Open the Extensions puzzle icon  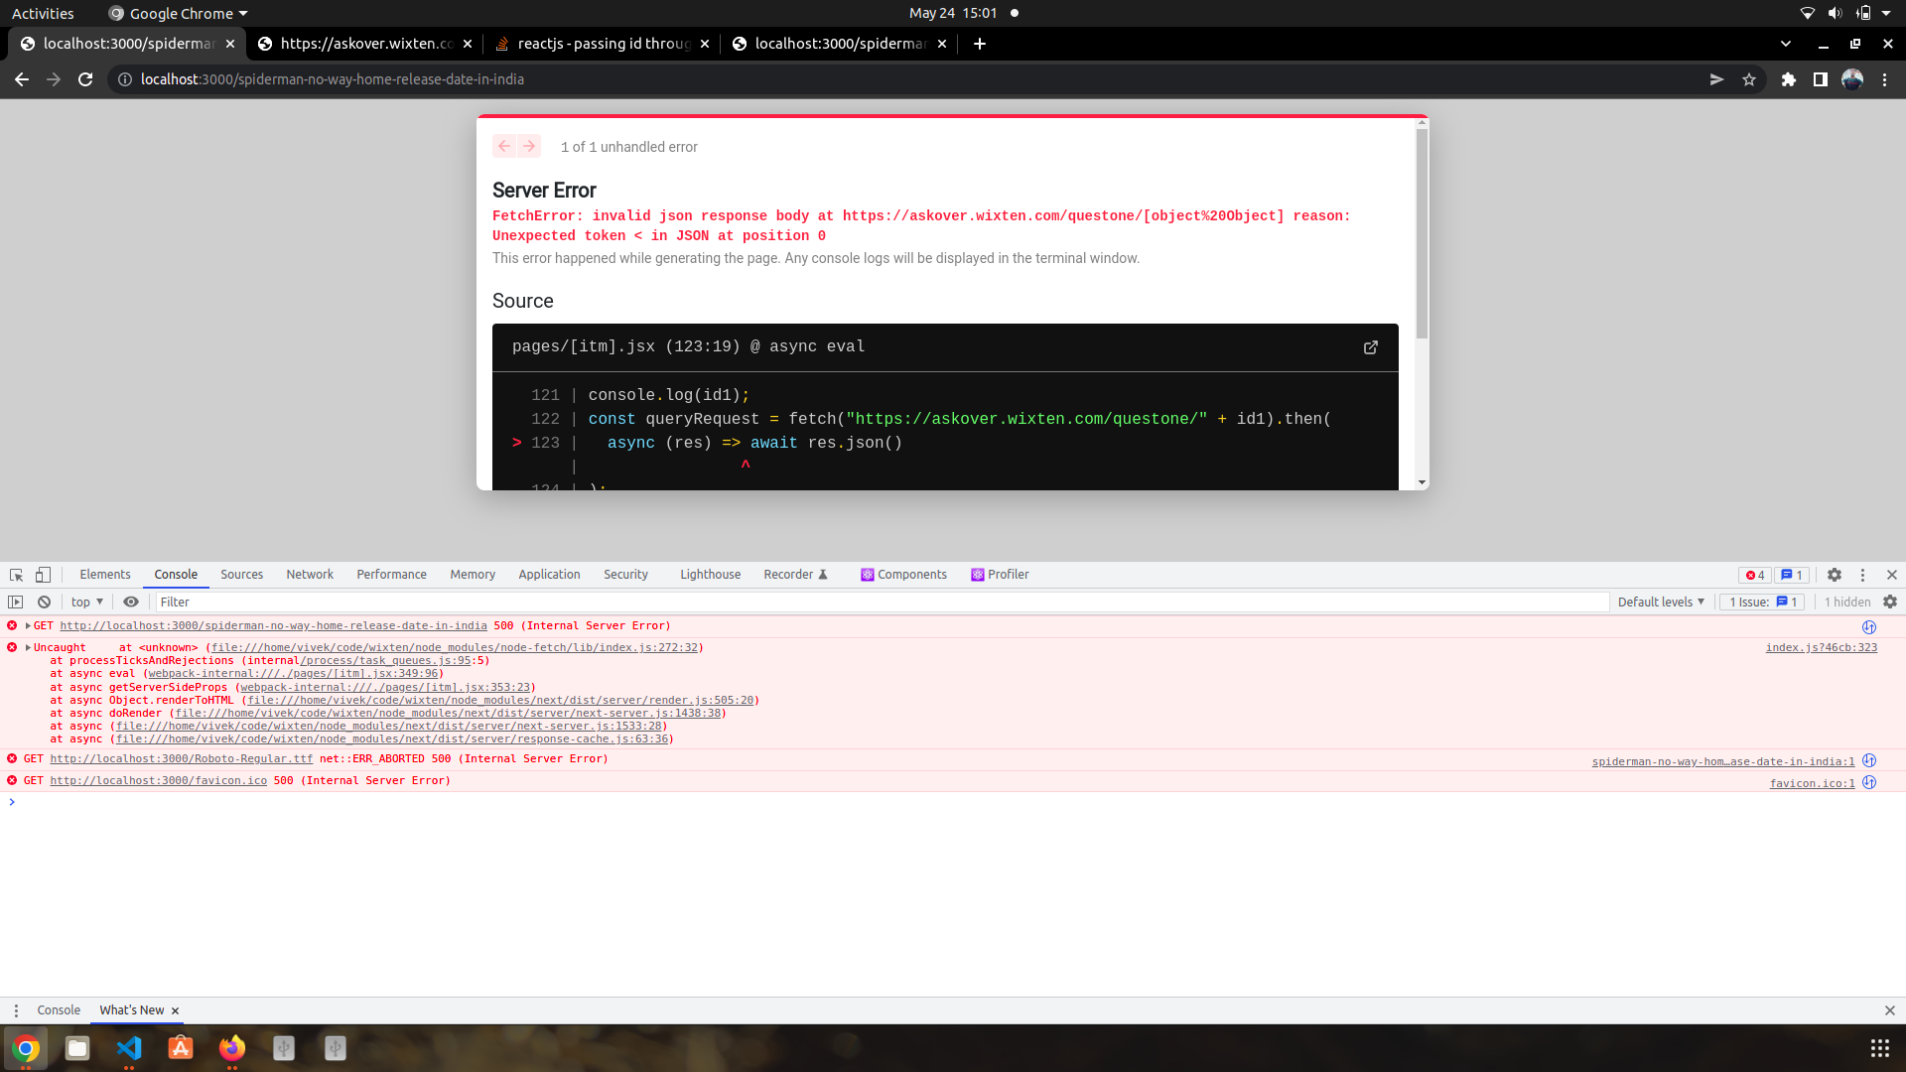(1789, 79)
